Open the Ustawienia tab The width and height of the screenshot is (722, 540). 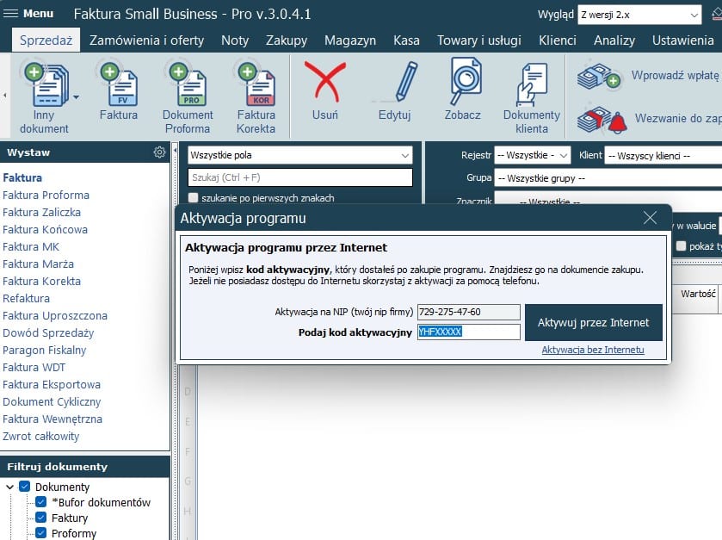[x=683, y=40]
